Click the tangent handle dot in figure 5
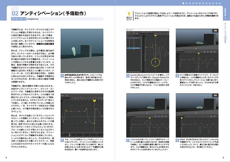Image resolution: width=230 pixels, height=162 pixels. (x=147, y=121)
